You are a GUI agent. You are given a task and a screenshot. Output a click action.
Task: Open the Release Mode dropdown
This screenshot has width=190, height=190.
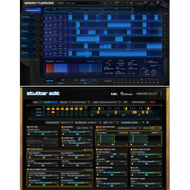pyautogui.click(x=94, y=123)
